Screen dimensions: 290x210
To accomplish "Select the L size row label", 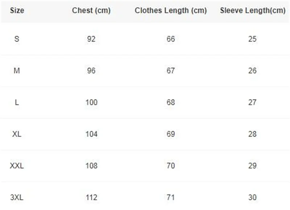I will pos(17,102).
